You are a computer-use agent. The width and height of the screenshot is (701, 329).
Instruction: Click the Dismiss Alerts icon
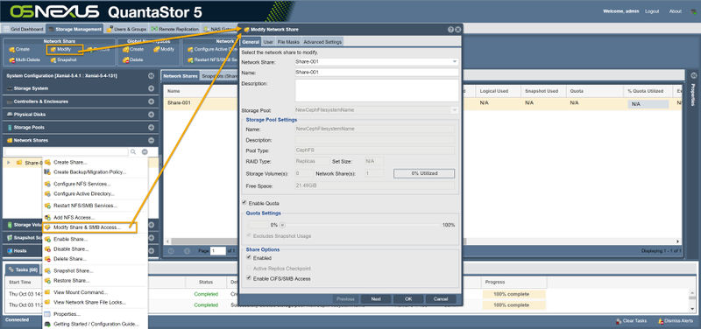[x=661, y=321]
